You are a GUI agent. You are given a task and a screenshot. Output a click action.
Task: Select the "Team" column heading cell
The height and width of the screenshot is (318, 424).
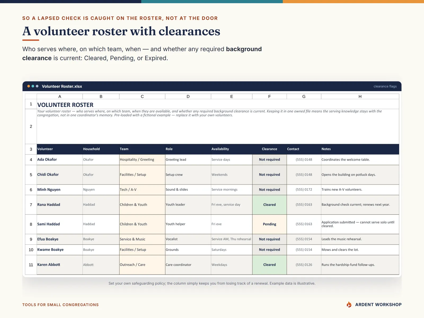tap(142, 149)
